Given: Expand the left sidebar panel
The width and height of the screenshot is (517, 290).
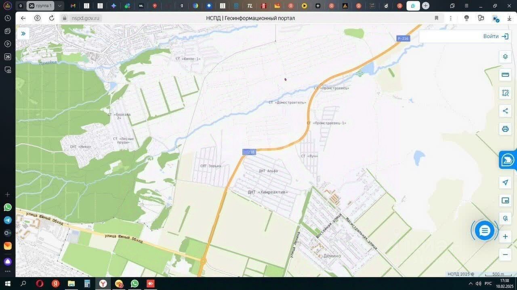Looking at the screenshot, I should 23,33.
